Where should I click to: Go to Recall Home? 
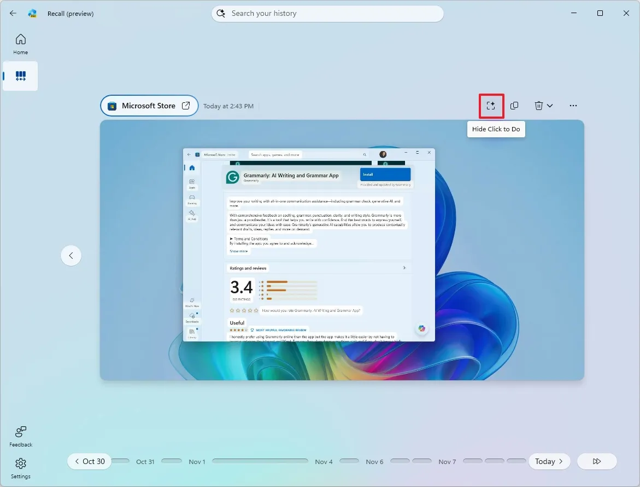point(20,43)
